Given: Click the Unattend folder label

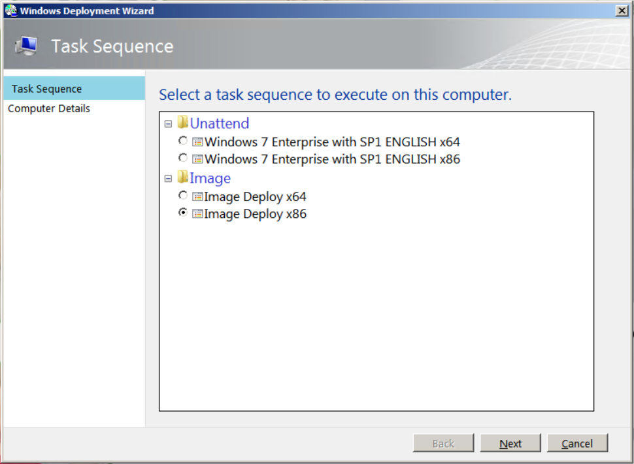Looking at the screenshot, I should (x=219, y=123).
